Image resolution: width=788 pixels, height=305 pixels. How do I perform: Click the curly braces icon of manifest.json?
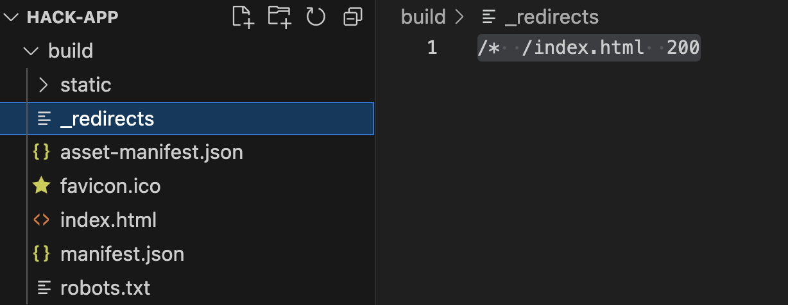(x=41, y=254)
